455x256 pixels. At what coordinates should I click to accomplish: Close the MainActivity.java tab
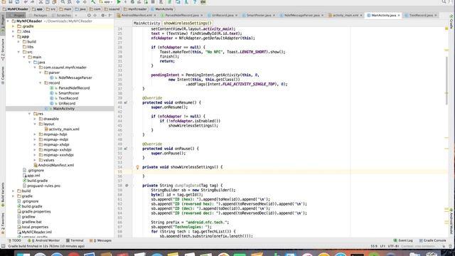[399, 16]
